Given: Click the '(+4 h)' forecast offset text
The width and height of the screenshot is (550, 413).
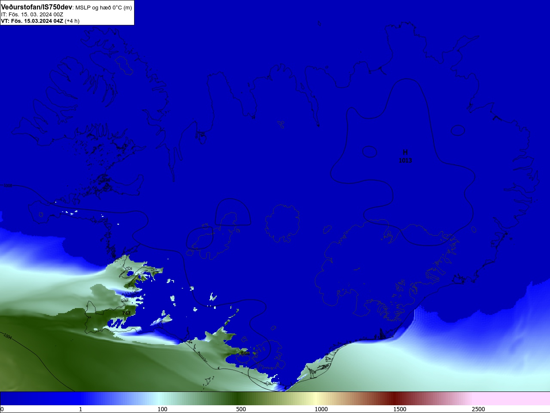Looking at the screenshot, I should tap(72, 21).
